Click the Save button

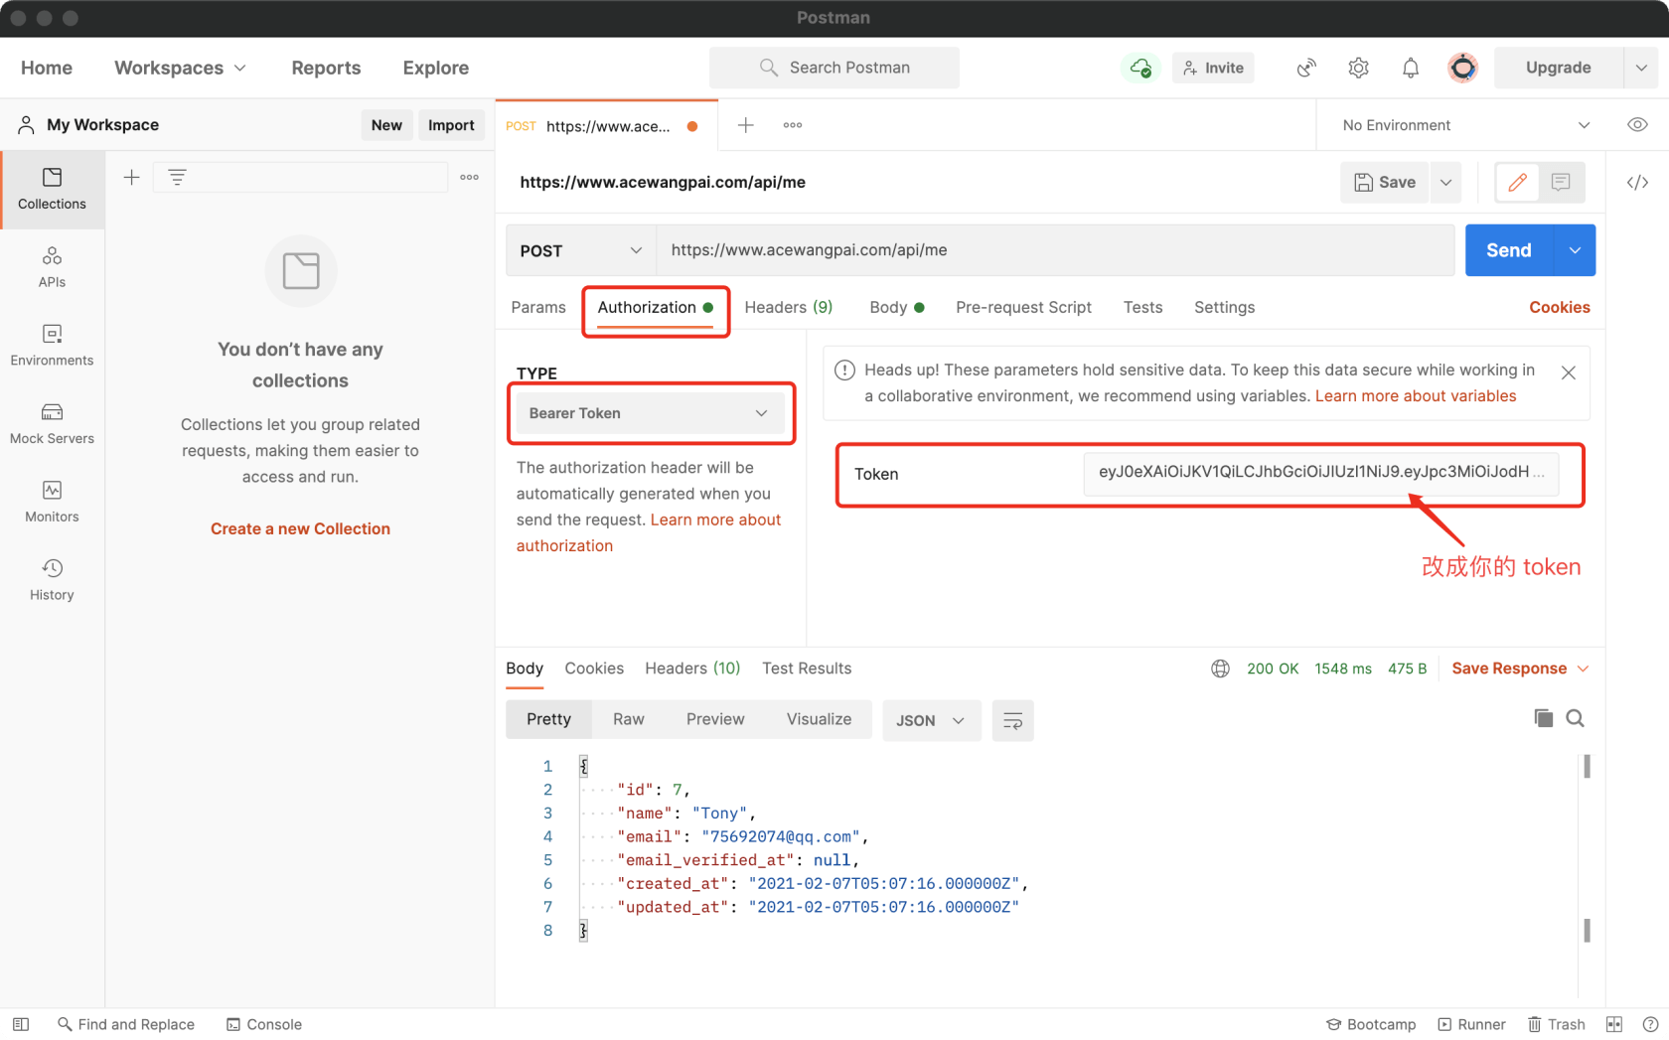(x=1385, y=182)
